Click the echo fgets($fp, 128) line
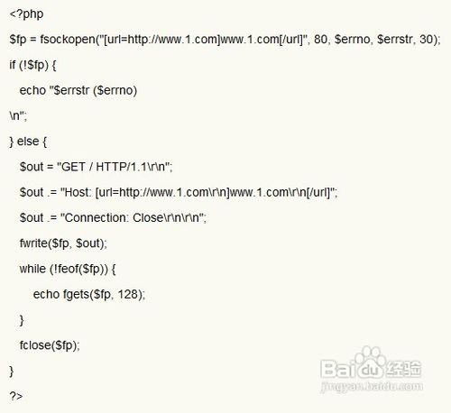 click(89, 294)
